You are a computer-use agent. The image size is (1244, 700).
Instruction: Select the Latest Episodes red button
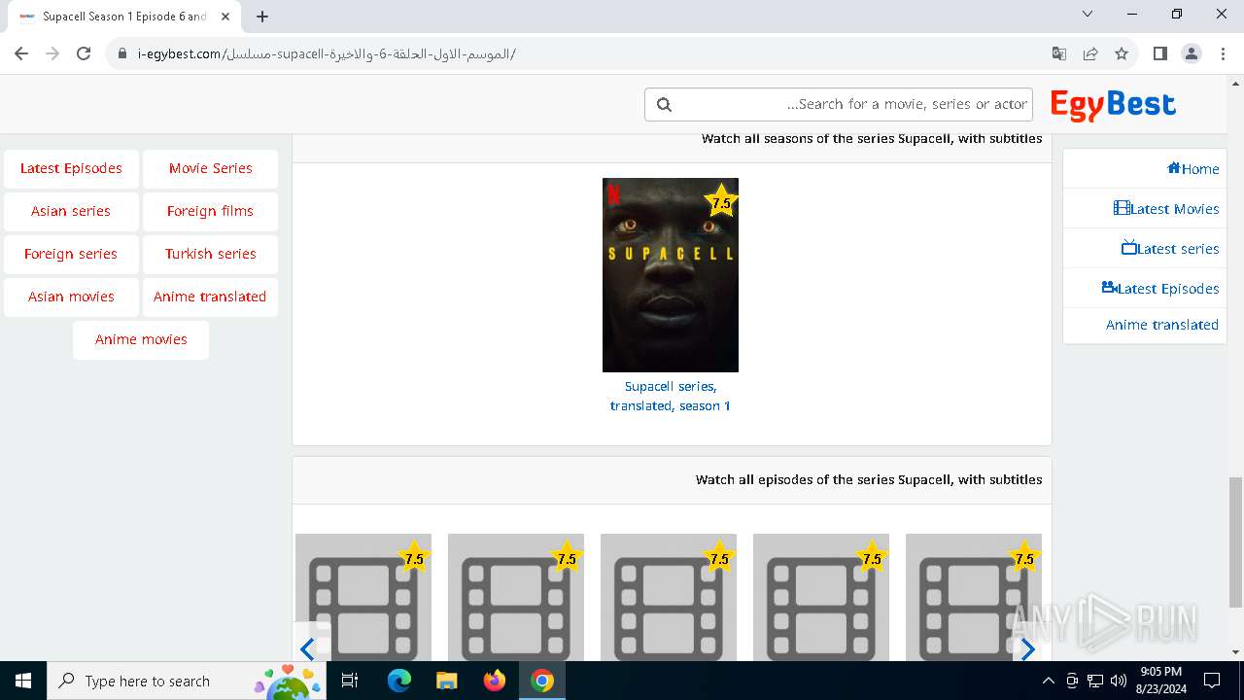coord(71,168)
